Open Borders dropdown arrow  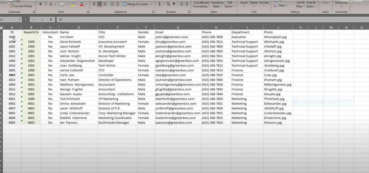tap(66, 4)
